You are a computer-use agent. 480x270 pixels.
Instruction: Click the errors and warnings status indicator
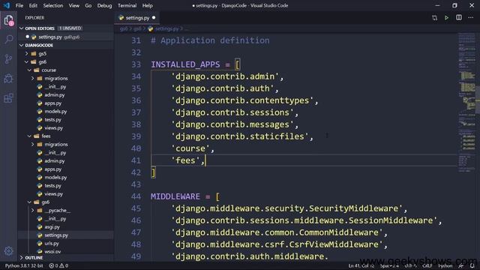[x=58, y=265]
